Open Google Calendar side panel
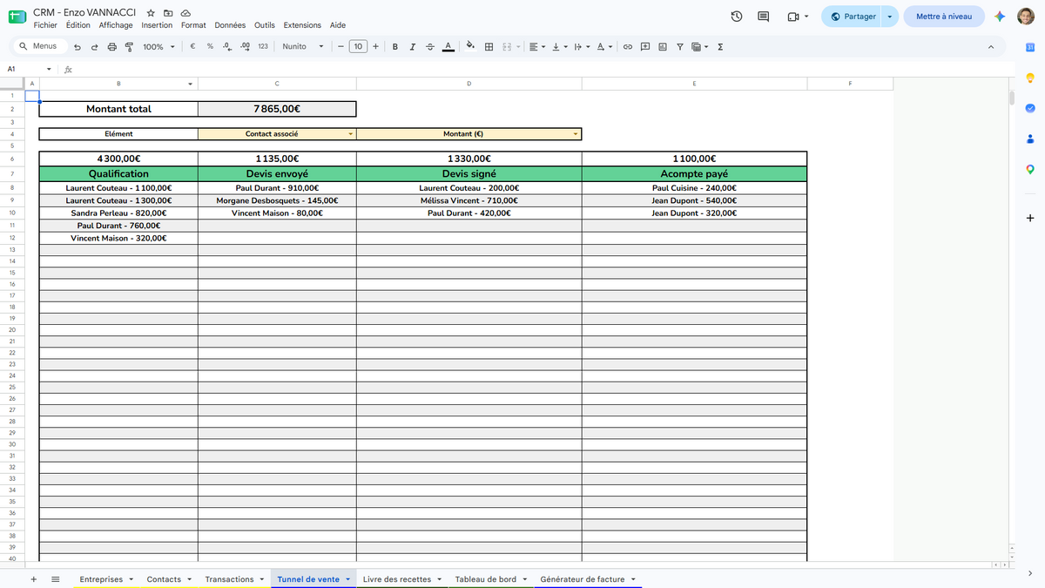 (x=1030, y=47)
